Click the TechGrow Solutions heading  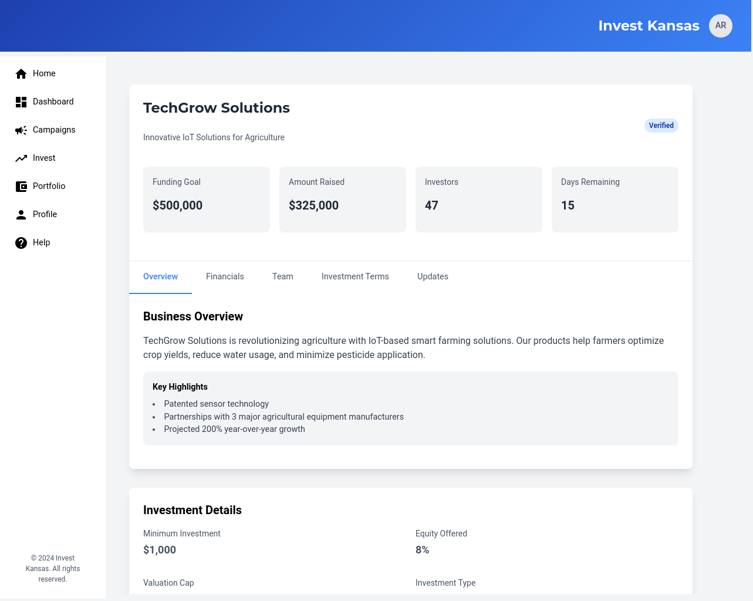pyautogui.click(x=217, y=108)
